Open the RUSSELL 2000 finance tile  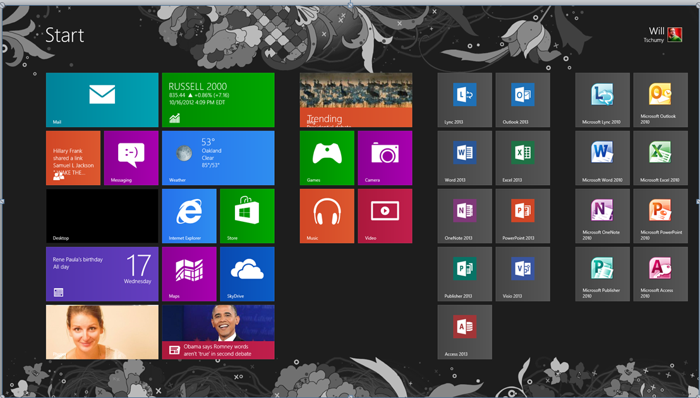tap(218, 100)
